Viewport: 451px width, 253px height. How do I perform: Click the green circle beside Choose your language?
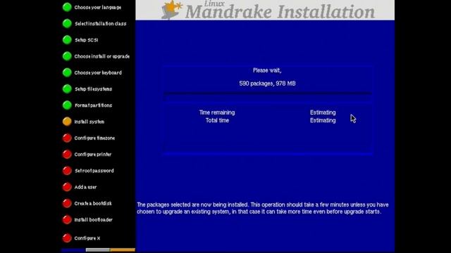click(x=67, y=7)
